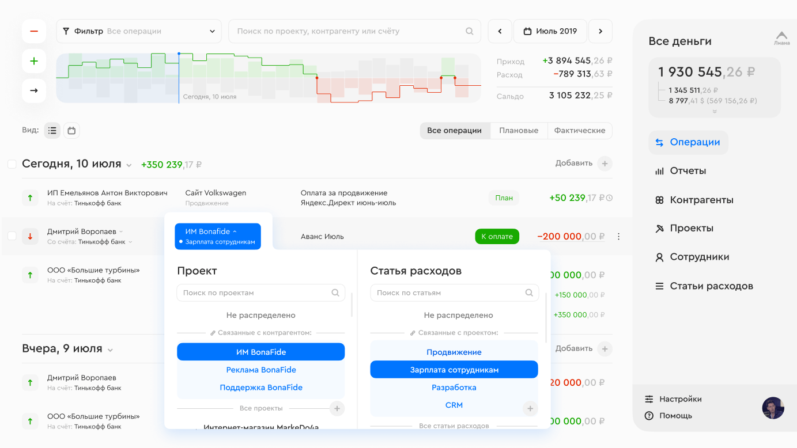This screenshot has height=448, width=797.
Task: Select Реклама BonaFide project
Action: (260, 370)
